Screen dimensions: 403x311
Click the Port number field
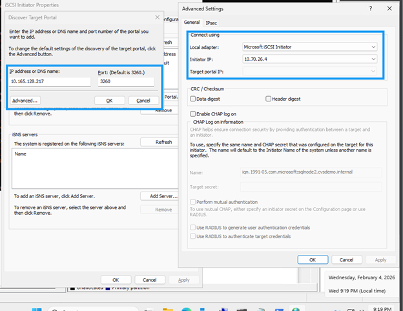pyautogui.click(x=125, y=82)
